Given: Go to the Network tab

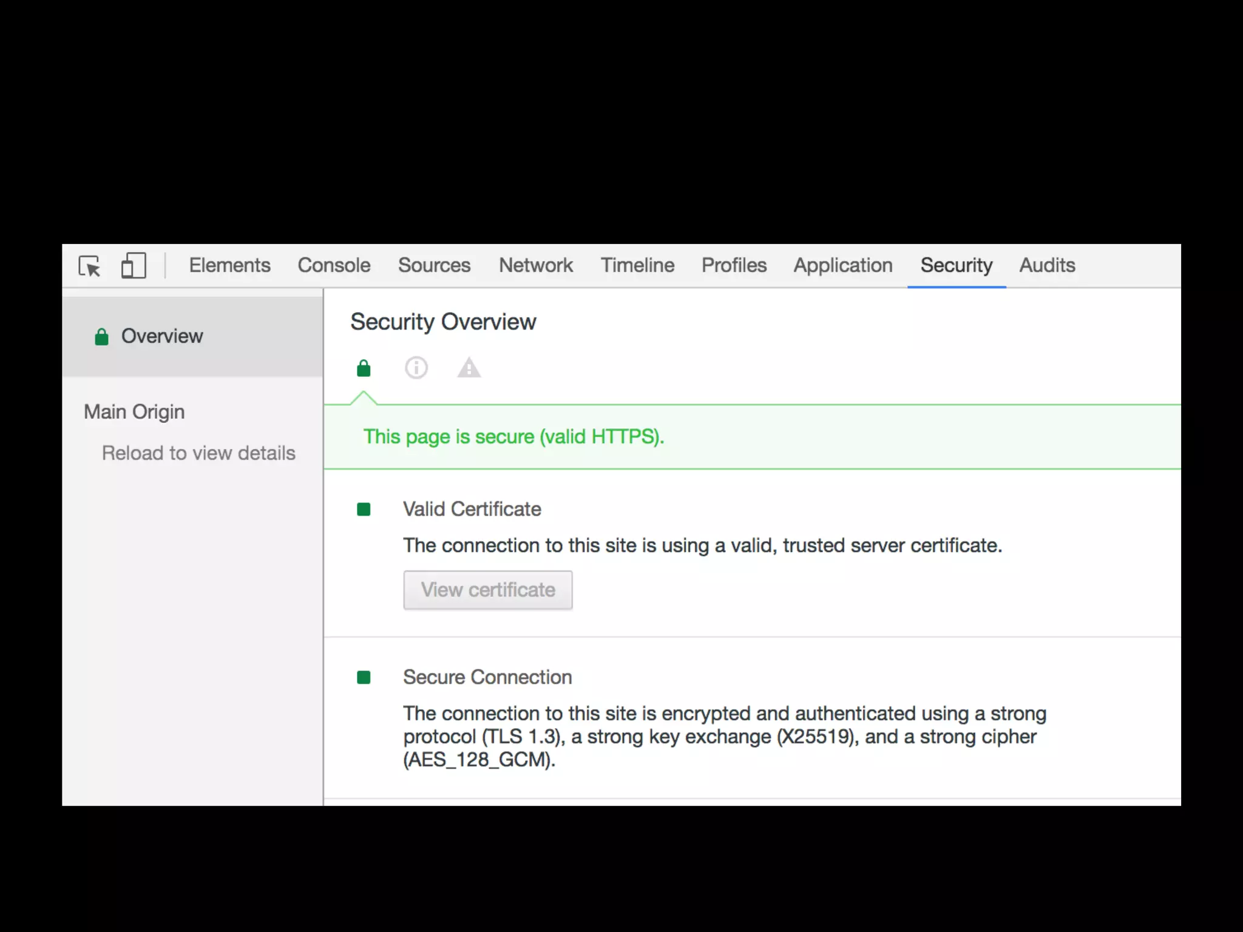Looking at the screenshot, I should [x=535, y=265].
